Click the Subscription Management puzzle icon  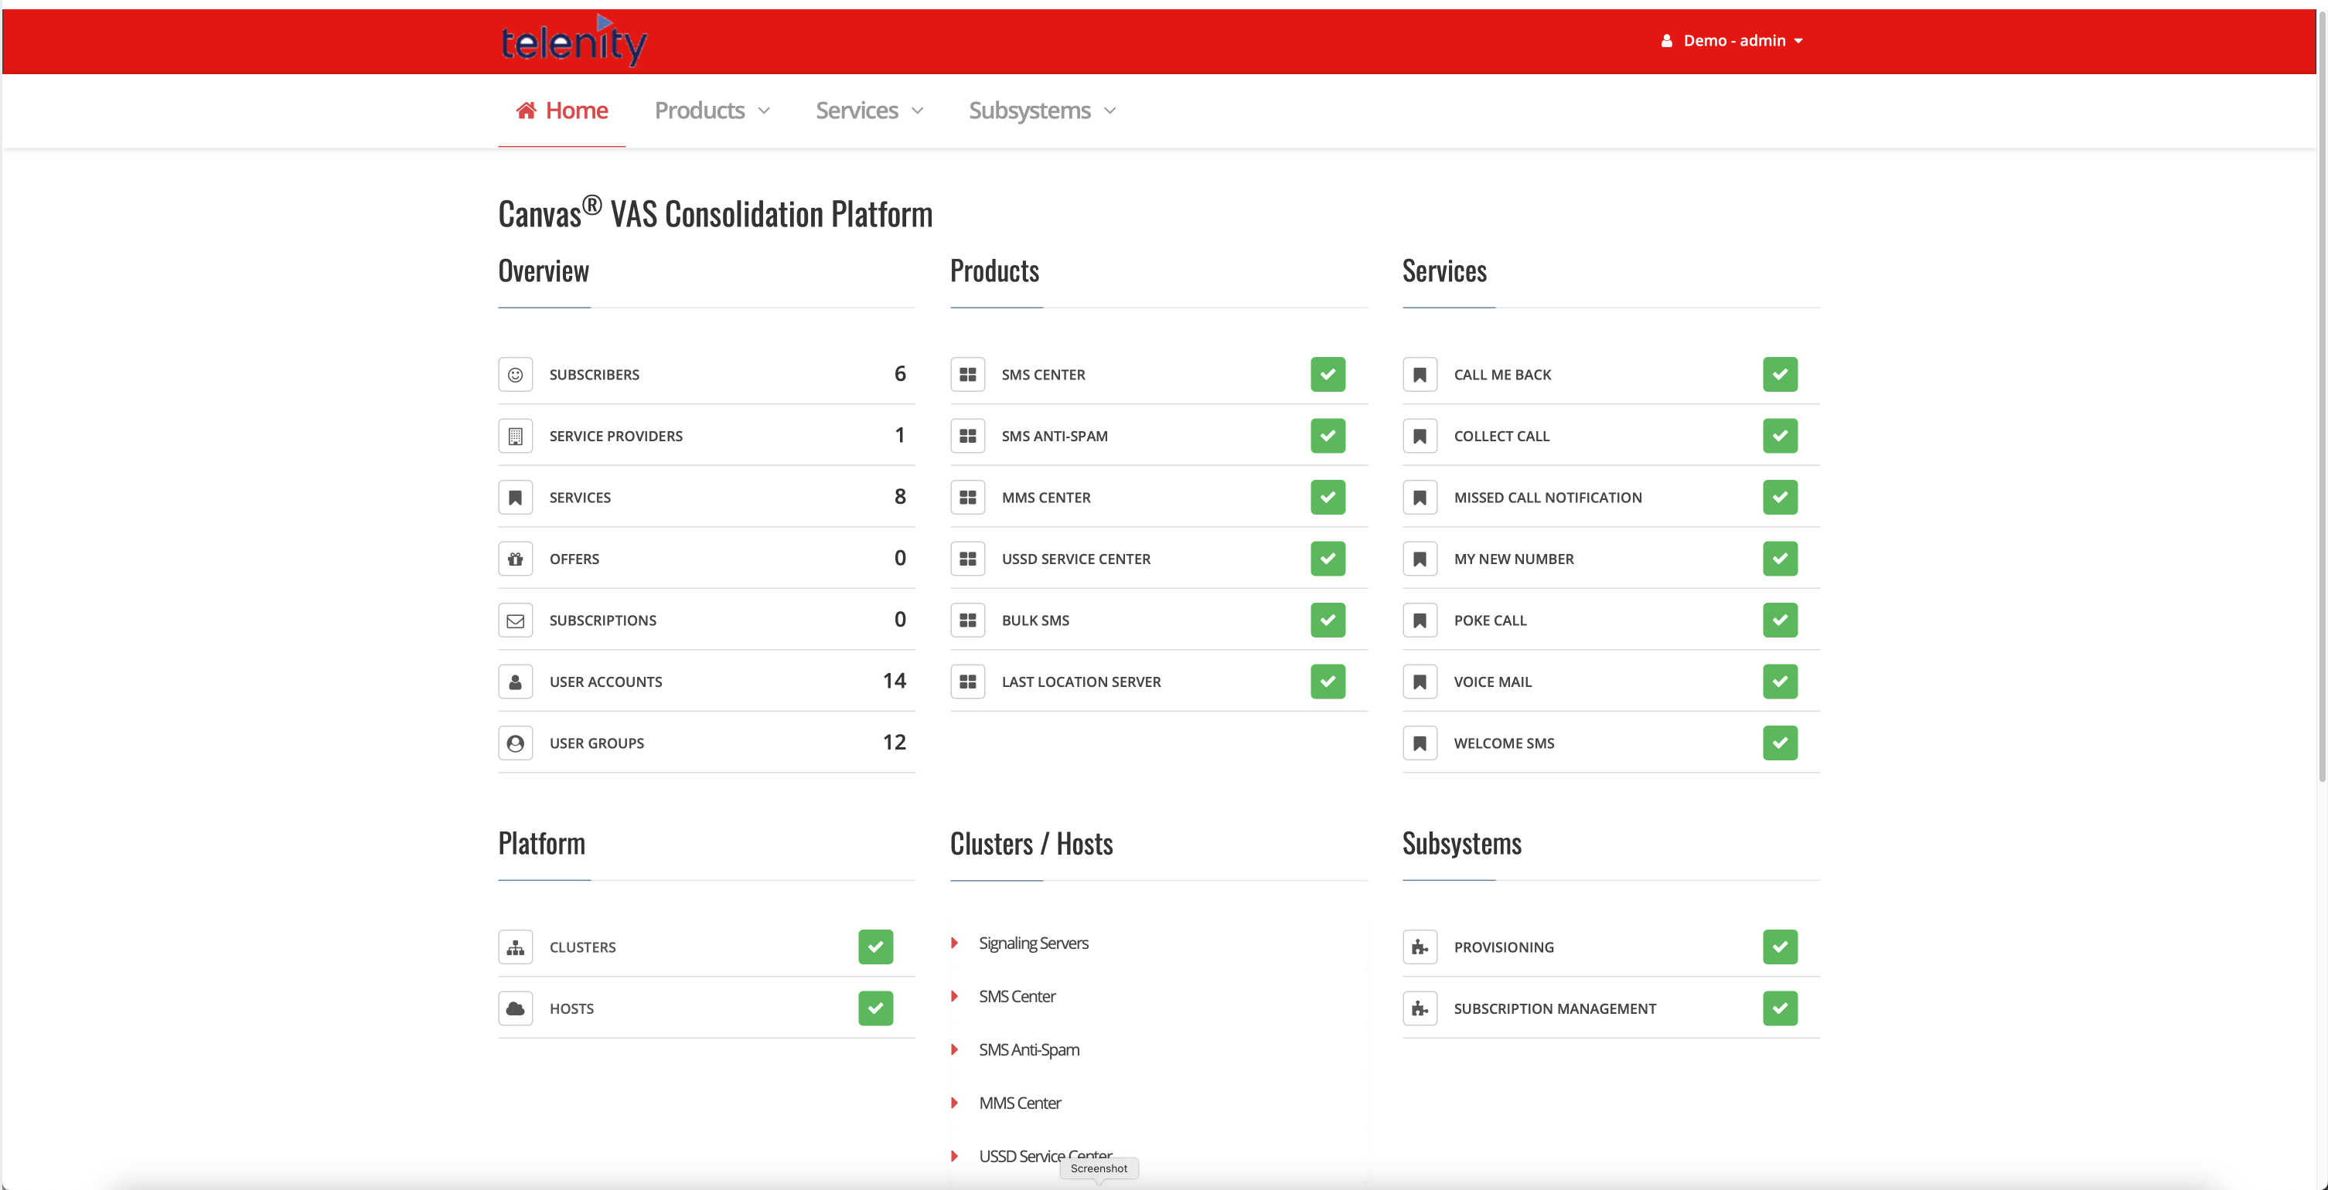click(1420, 1008)
